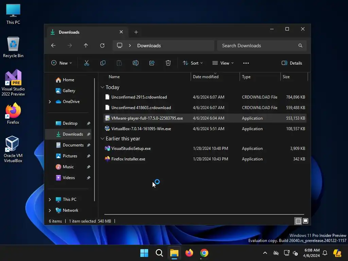Click the Delete trash can icon
This screenshot has width=348, height=261.
[168, 63]
